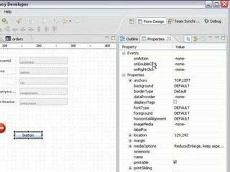Expand the printSliding property
The height and width of the screenshot is (172, 230).
coord(130,168)
